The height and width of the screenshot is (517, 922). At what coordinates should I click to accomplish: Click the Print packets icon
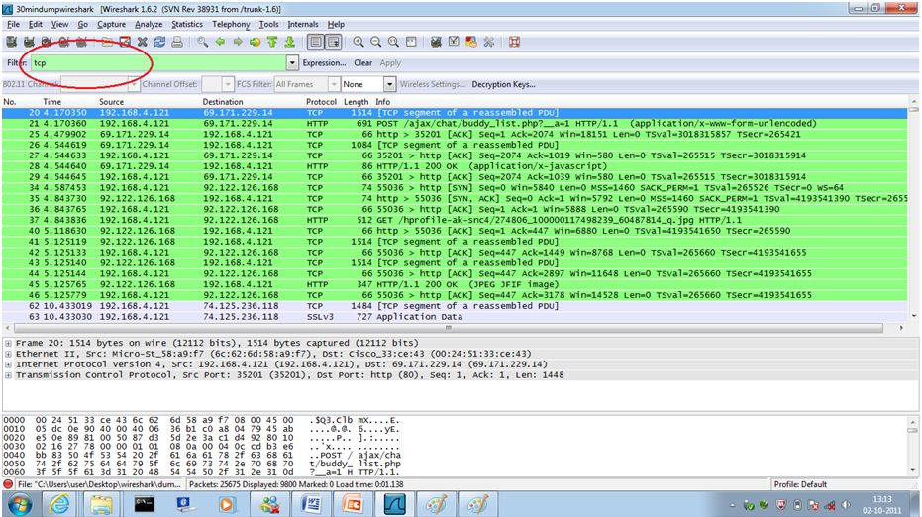[176, 43]
